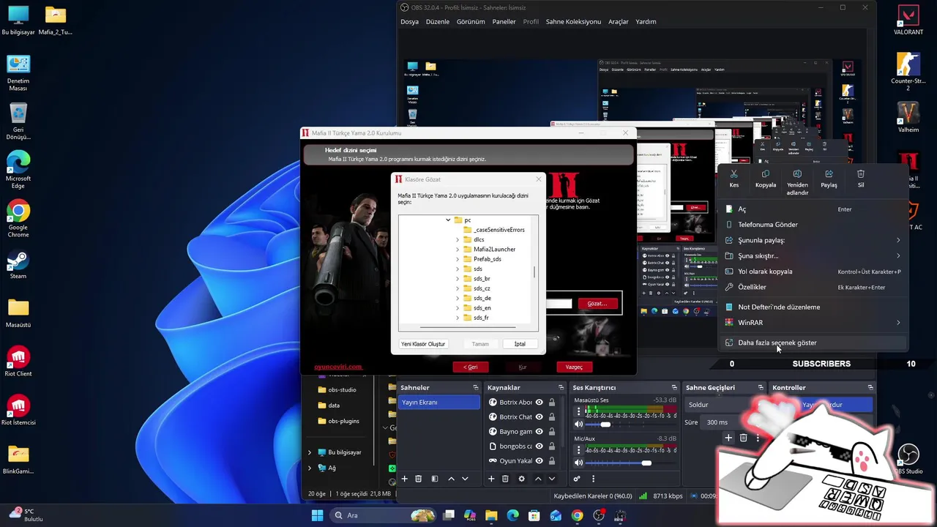Add a new source in Kaynaklar
The height and width of the screenshot is (527, 937).
[x=491, y=479]
